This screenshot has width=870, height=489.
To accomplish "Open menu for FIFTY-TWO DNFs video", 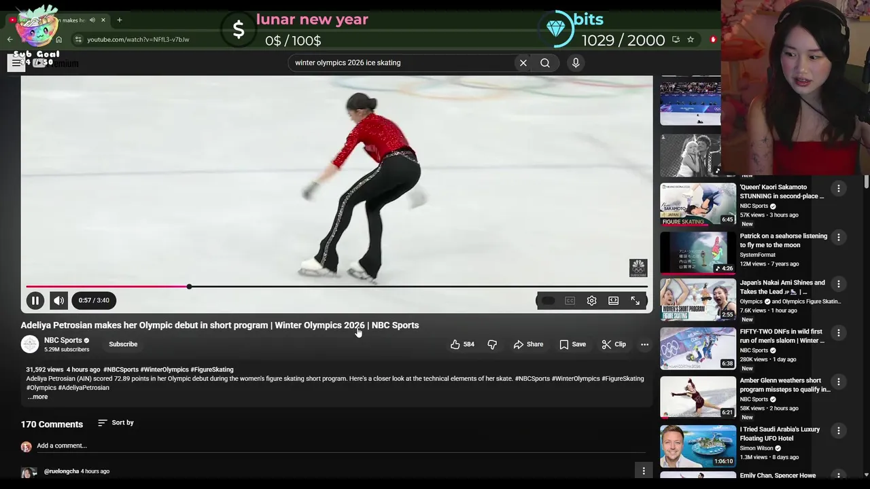I will click(839, 333).
